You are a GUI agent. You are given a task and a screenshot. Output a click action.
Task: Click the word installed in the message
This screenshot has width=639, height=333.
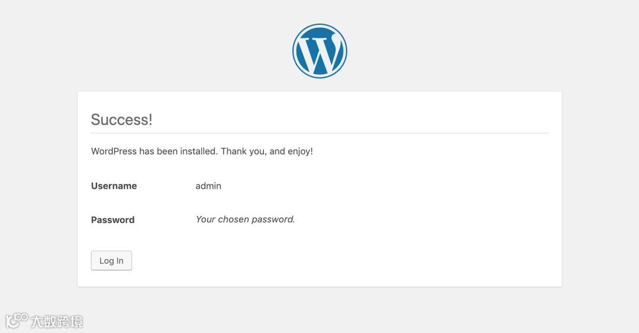(199, 151)
